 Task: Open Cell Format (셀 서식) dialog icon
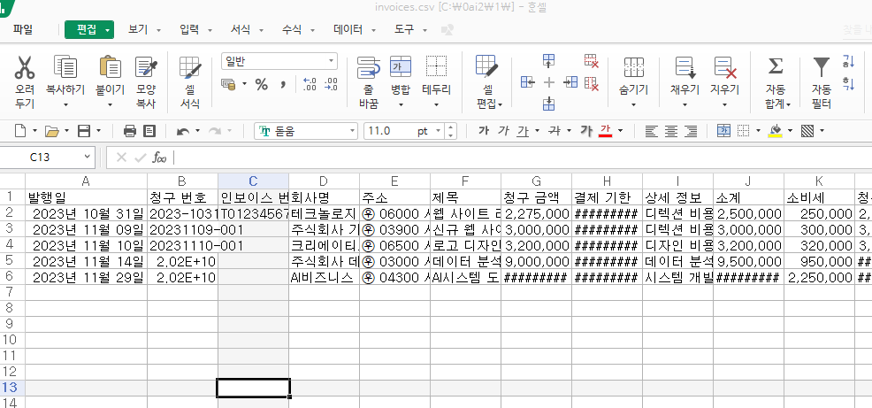pos(190,66)
